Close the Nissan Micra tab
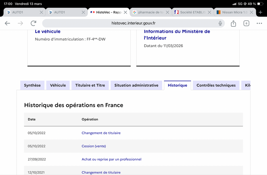This screenshot has width=267, height=175. [251, 12]
